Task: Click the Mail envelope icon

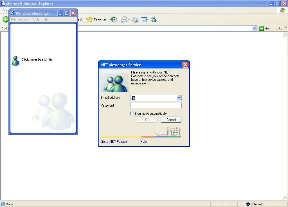Action: point(124,19)
